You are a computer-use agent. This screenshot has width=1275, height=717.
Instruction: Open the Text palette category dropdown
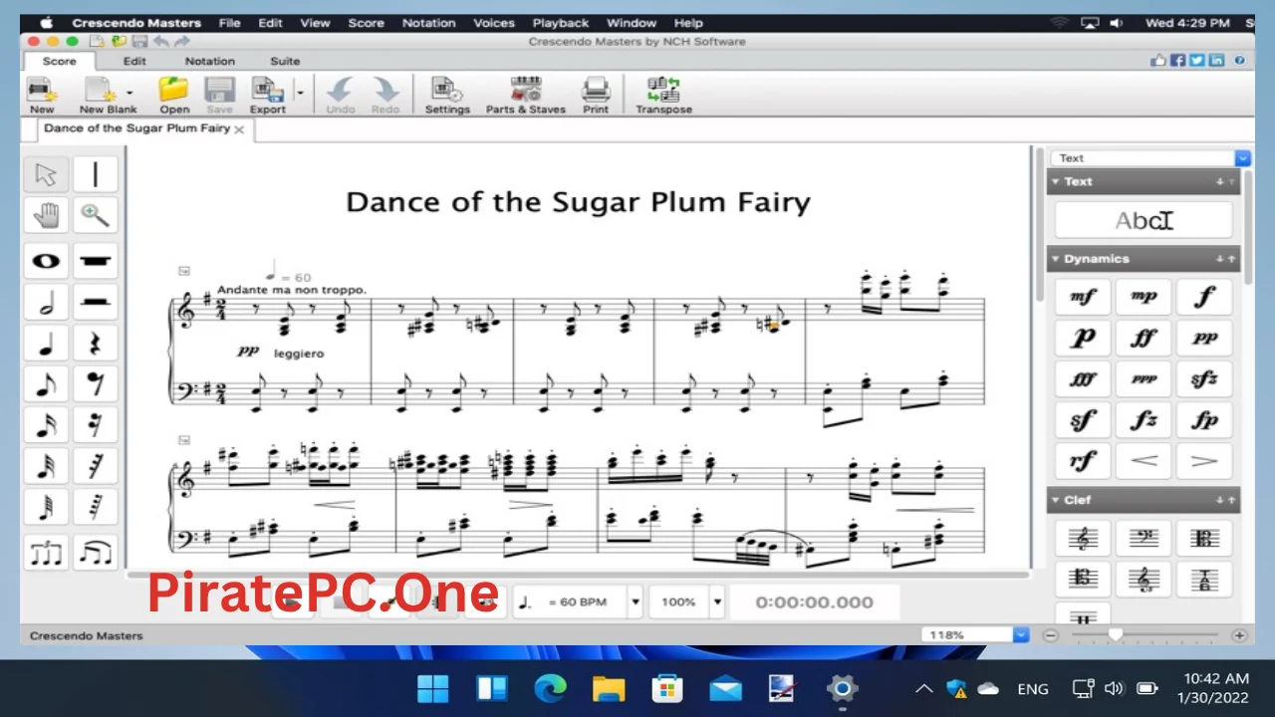1242,158
